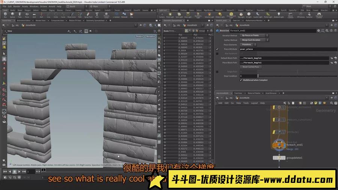Add a Point Light from shelf

click(170, 15)
